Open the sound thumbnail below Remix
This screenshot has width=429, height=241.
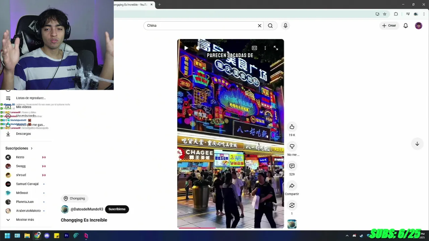(292, 224)
